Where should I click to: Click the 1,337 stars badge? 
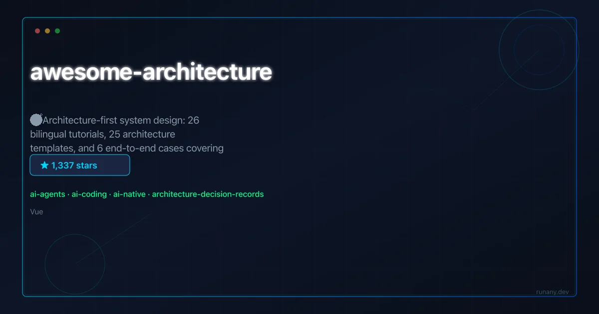(80, 165)
